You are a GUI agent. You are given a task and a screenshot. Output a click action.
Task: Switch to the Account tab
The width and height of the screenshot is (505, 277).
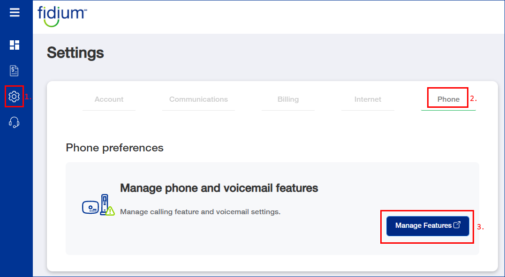109,99
